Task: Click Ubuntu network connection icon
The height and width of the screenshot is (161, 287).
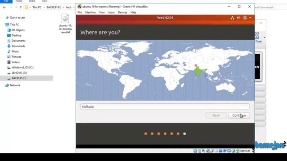Action: [x=232, y=18]
